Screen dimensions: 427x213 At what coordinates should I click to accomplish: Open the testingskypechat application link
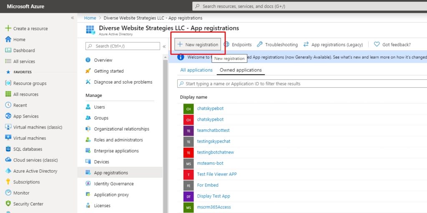[213, 141]
